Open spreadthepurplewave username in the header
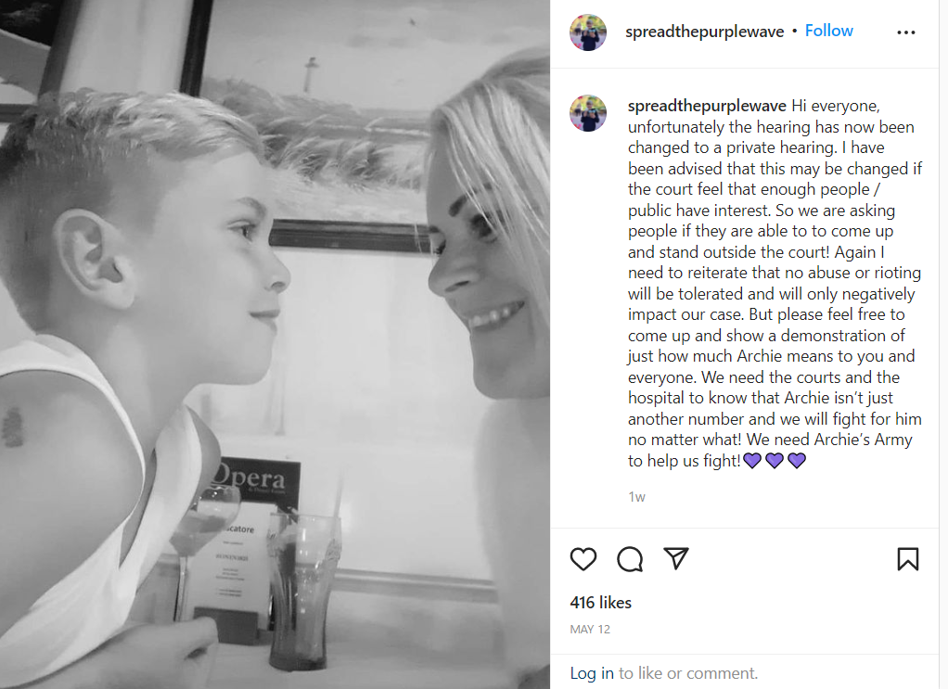 point(704,32)
